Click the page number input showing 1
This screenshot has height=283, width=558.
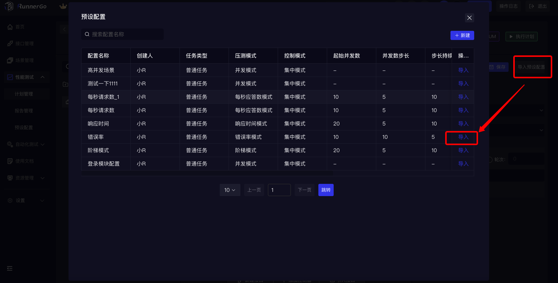(279, 190)
